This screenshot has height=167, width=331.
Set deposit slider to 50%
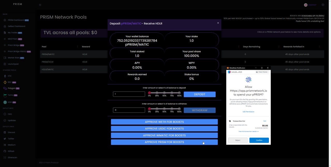coord(164,93)
